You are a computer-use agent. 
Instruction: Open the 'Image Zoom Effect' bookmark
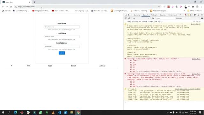pyautogui.click(x=41, y=11)
